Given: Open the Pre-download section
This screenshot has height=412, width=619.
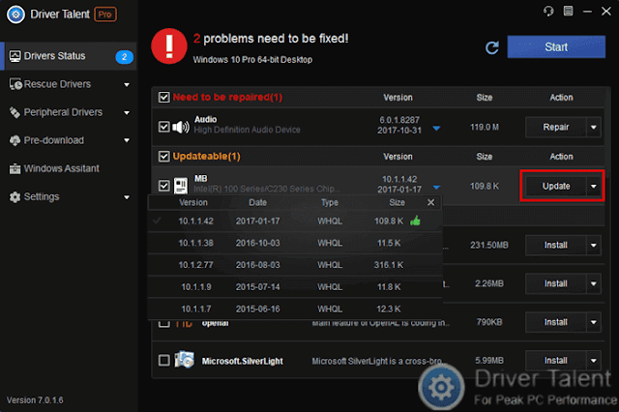Looking at the screenshot, I should click(69, 140).
